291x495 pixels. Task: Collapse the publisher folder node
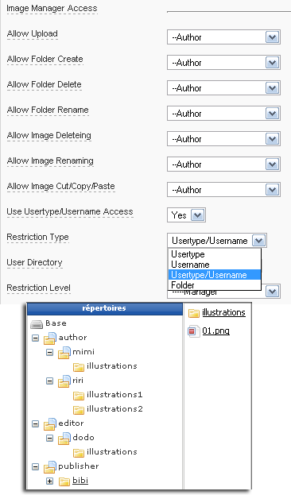tap(36, 467)
